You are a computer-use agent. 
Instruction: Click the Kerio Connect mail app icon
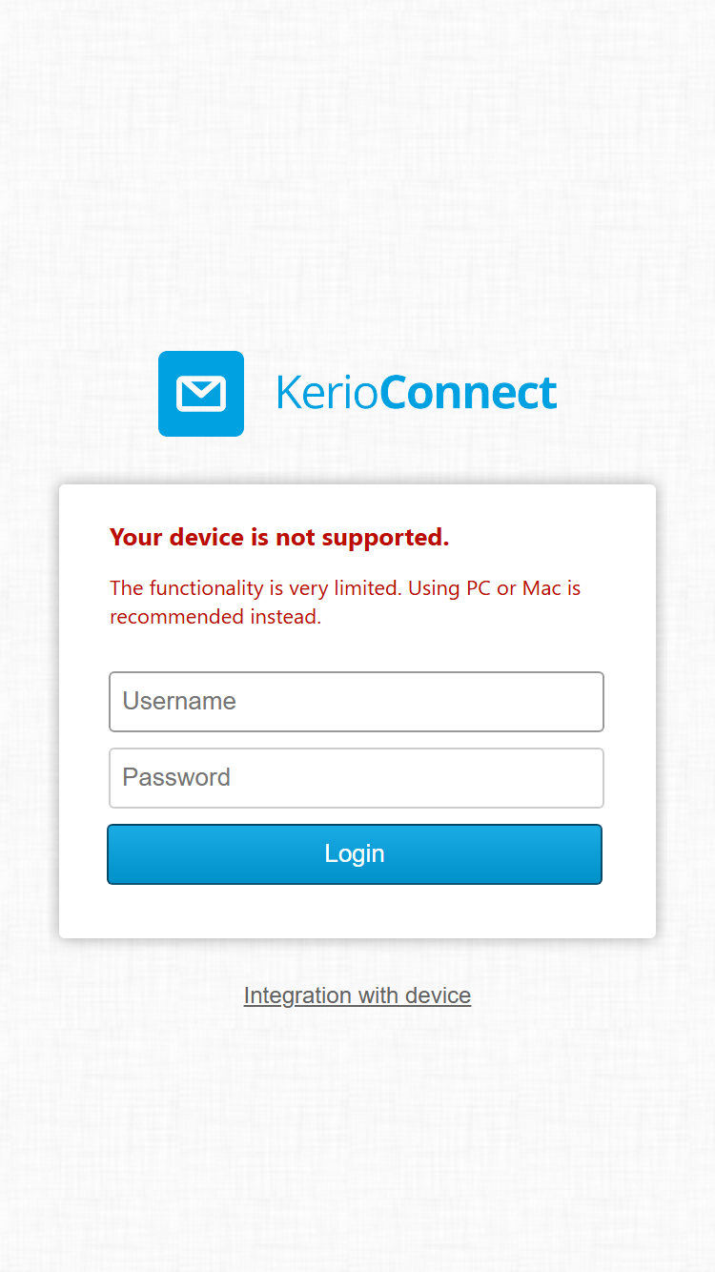click(201, 394)
